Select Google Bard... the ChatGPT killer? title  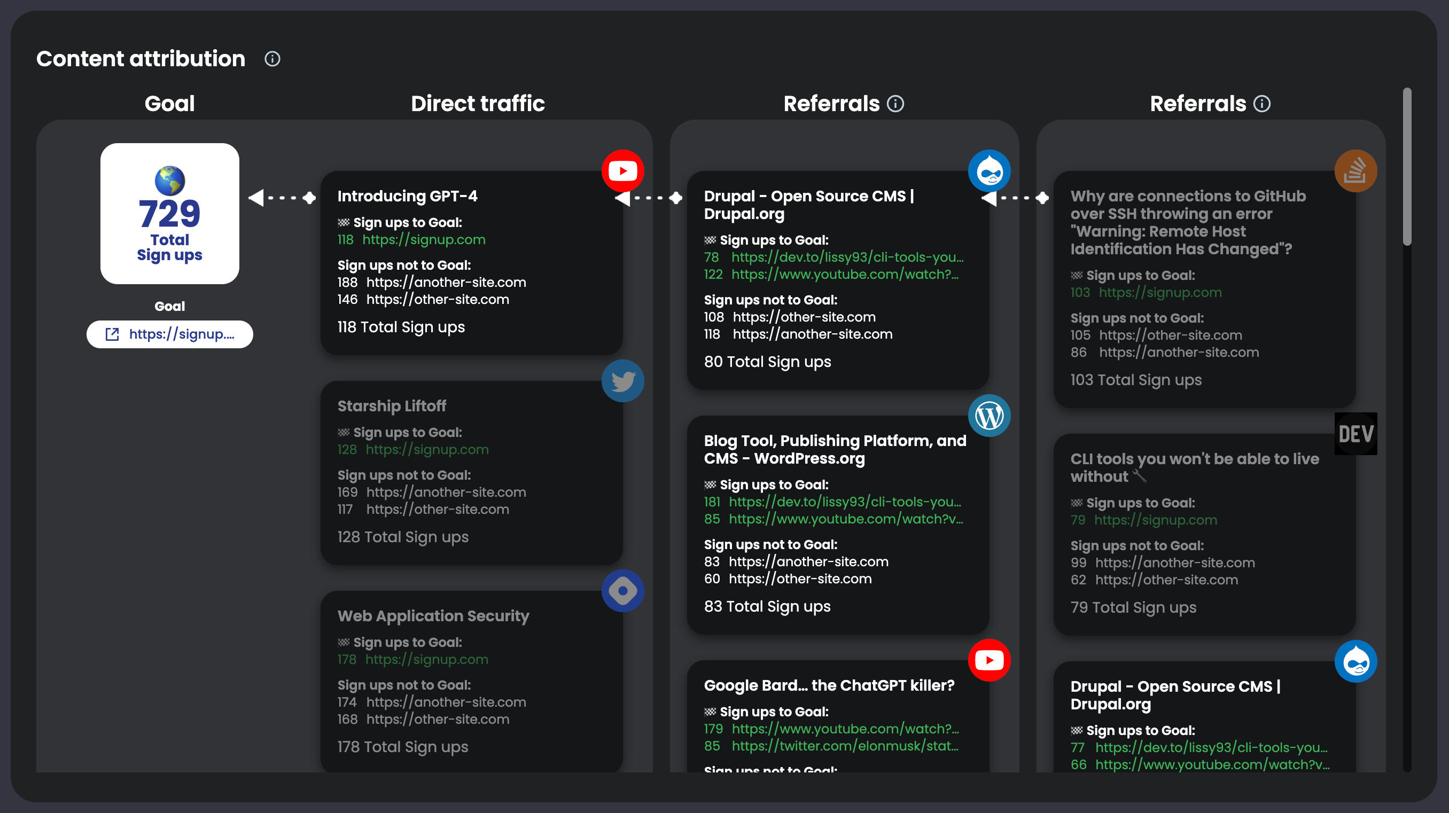coord(829,685)
